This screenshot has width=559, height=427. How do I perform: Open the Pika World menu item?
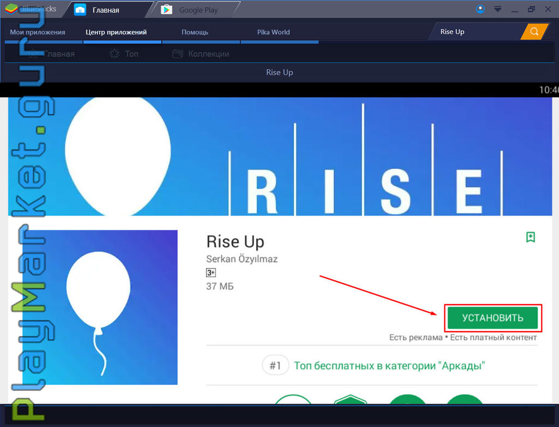[273, 32]
